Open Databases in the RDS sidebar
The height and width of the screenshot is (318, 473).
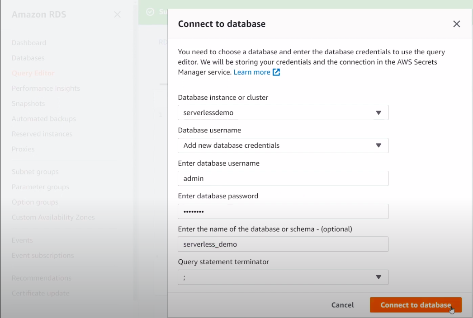coord(28,58)
